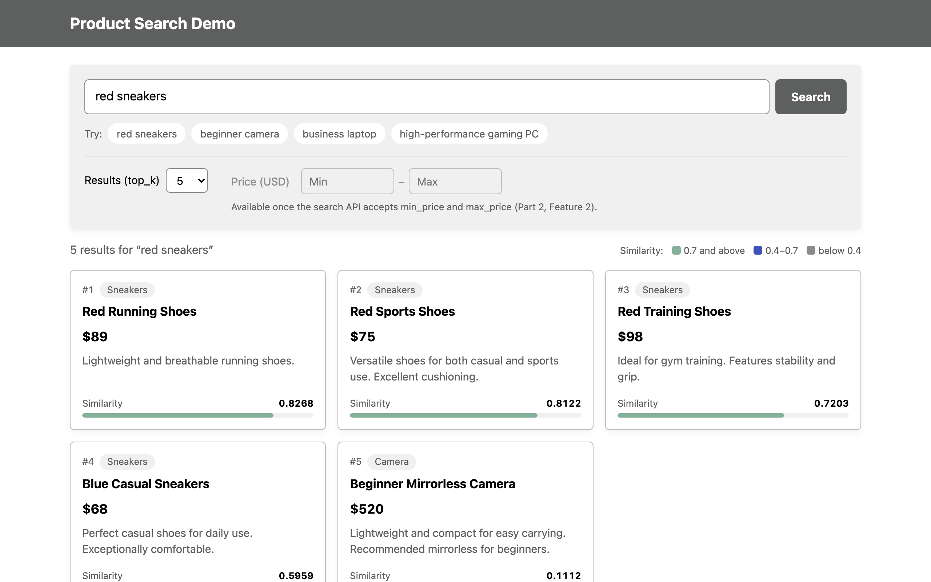
Task: Click the gray below 0.4 legend swatch
Action: click(811, 250)
